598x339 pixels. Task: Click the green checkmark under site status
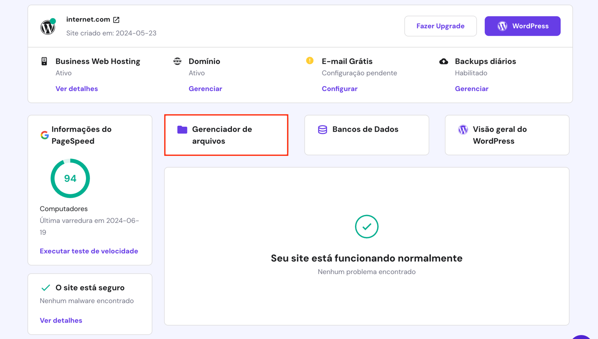point(366,226)
